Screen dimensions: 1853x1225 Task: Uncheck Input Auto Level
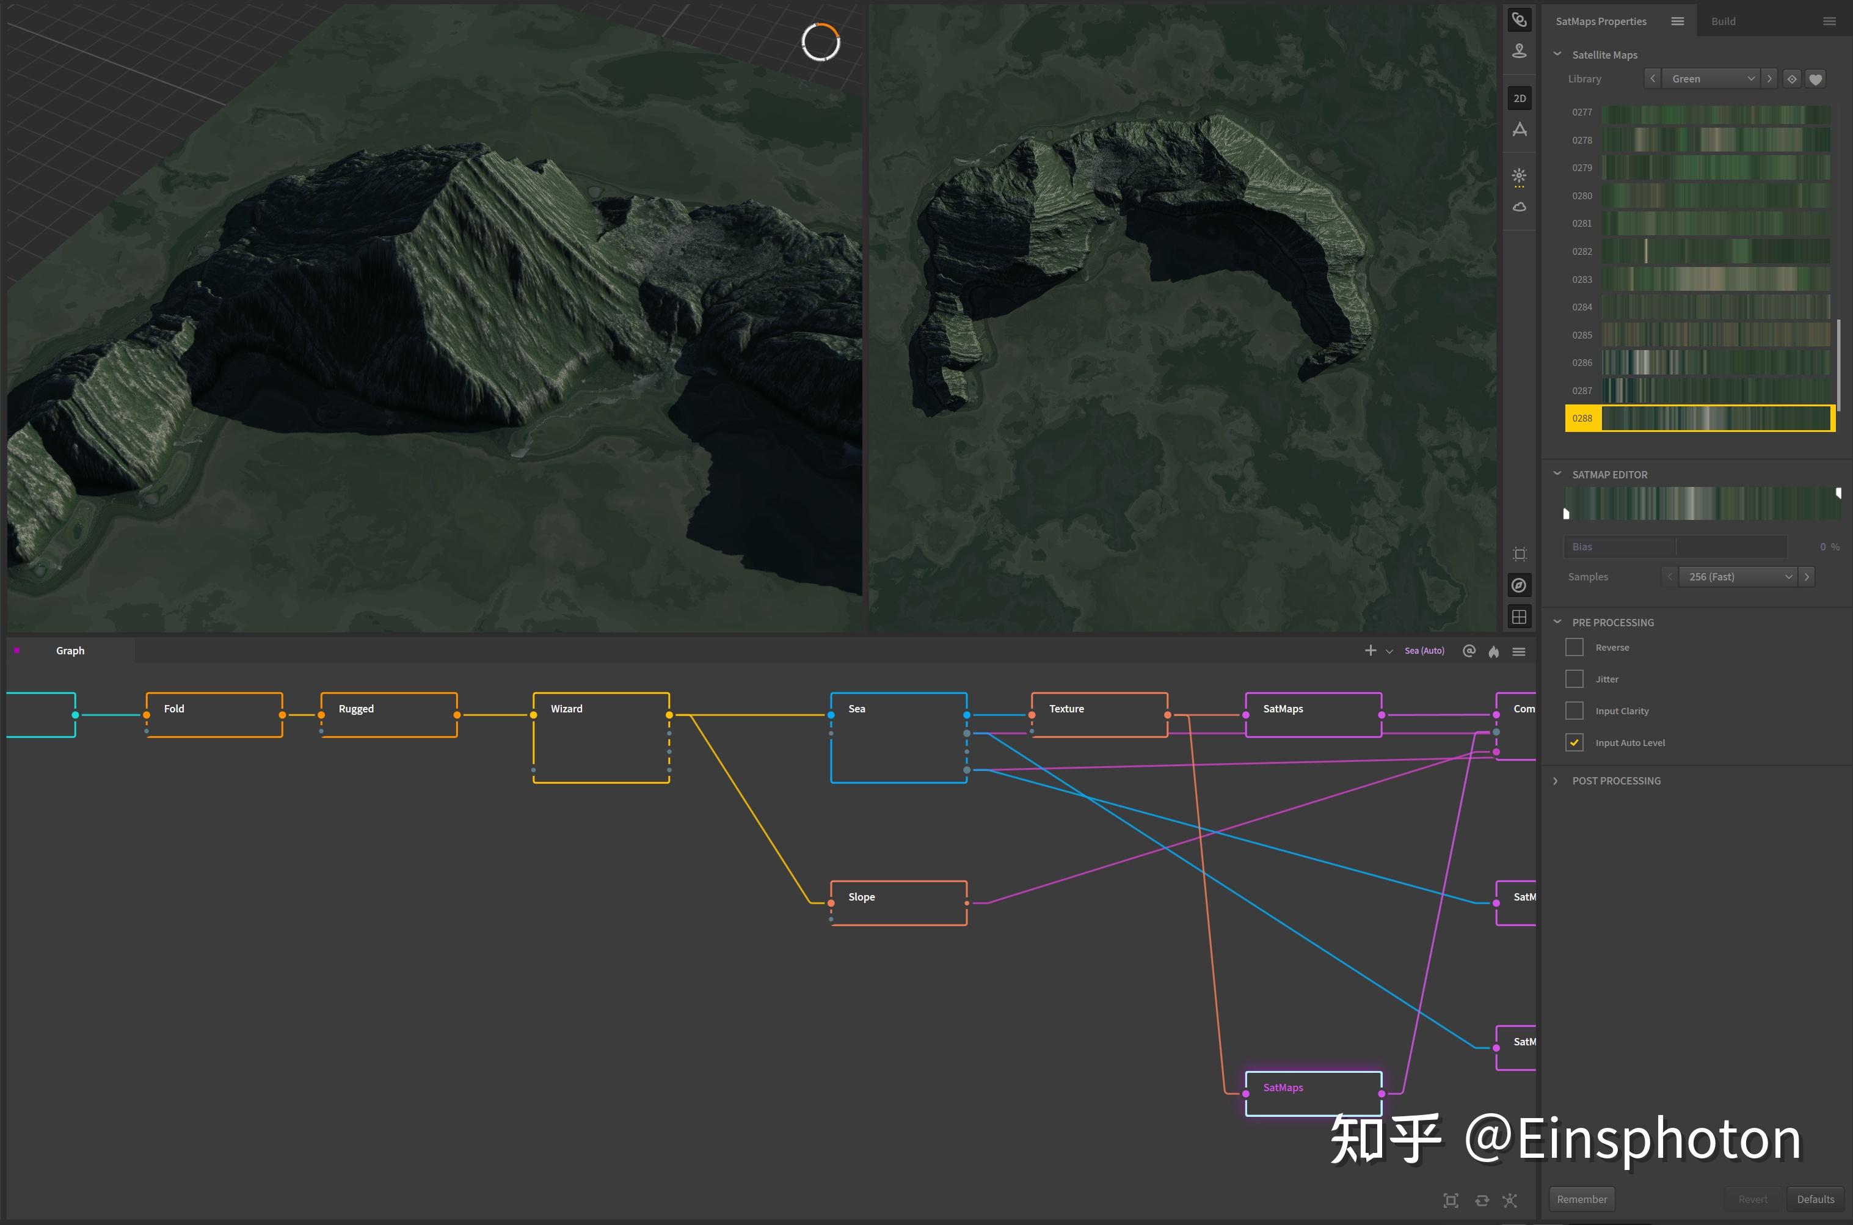[x=1575, y=742]
